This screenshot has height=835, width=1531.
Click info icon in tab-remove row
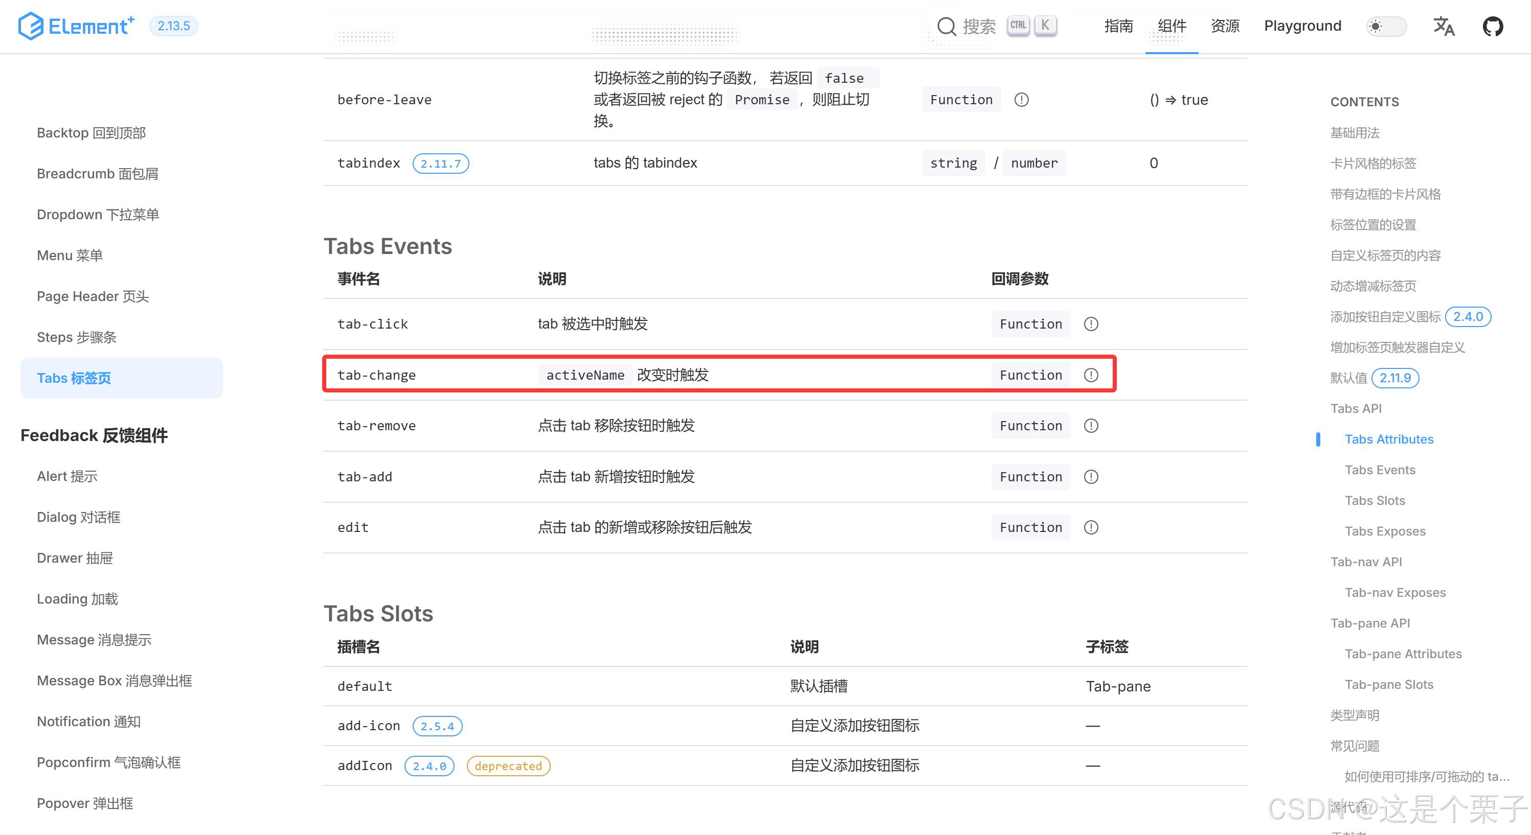coord(1091,426)
